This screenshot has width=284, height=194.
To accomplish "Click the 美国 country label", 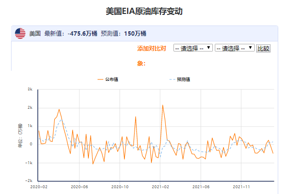I will (x=35, y=34).
